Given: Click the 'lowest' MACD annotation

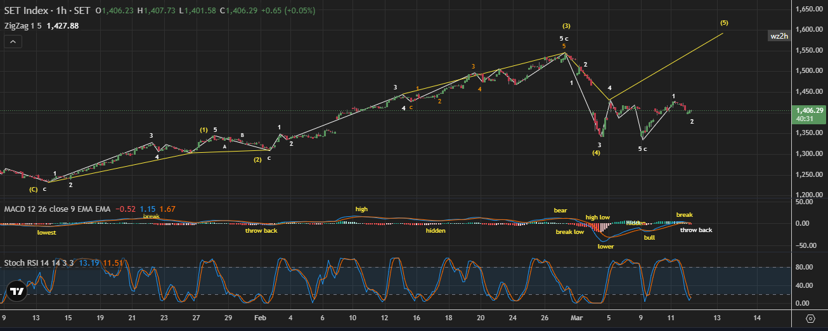Looking at the screenshot, I should point(46,233).
